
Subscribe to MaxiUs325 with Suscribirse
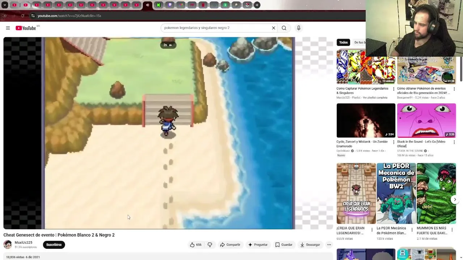[54, 244]
